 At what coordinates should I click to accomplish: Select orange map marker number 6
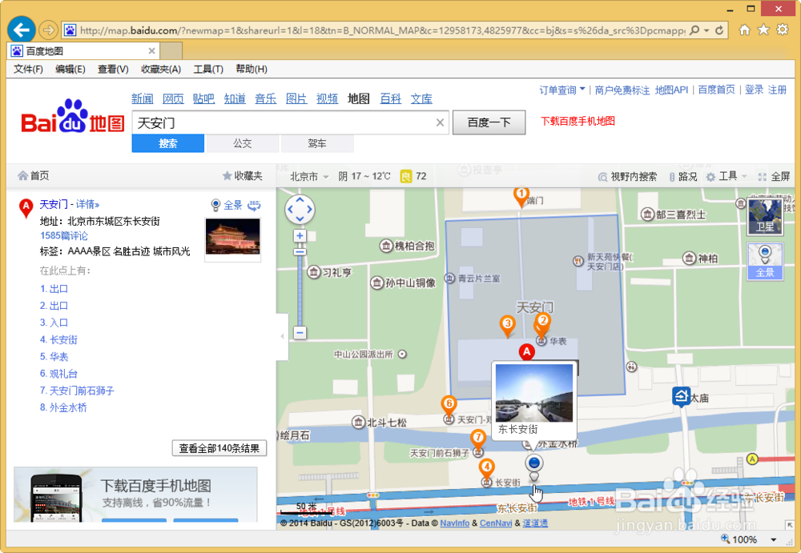(x=449, y=406)
